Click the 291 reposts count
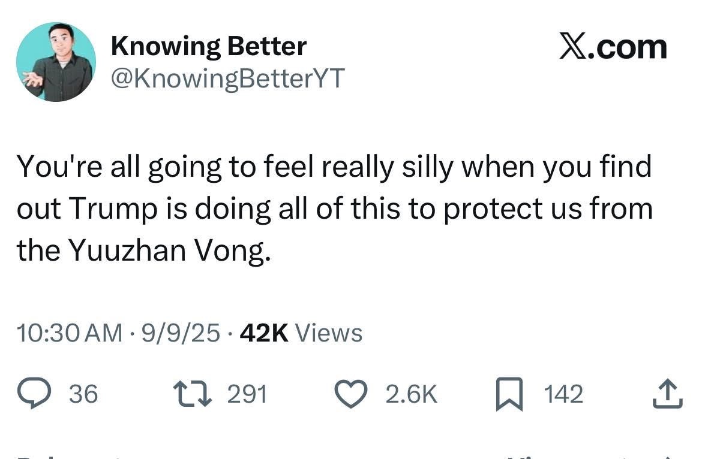Screen dimensions: 702x459 (x=247, y=394)
